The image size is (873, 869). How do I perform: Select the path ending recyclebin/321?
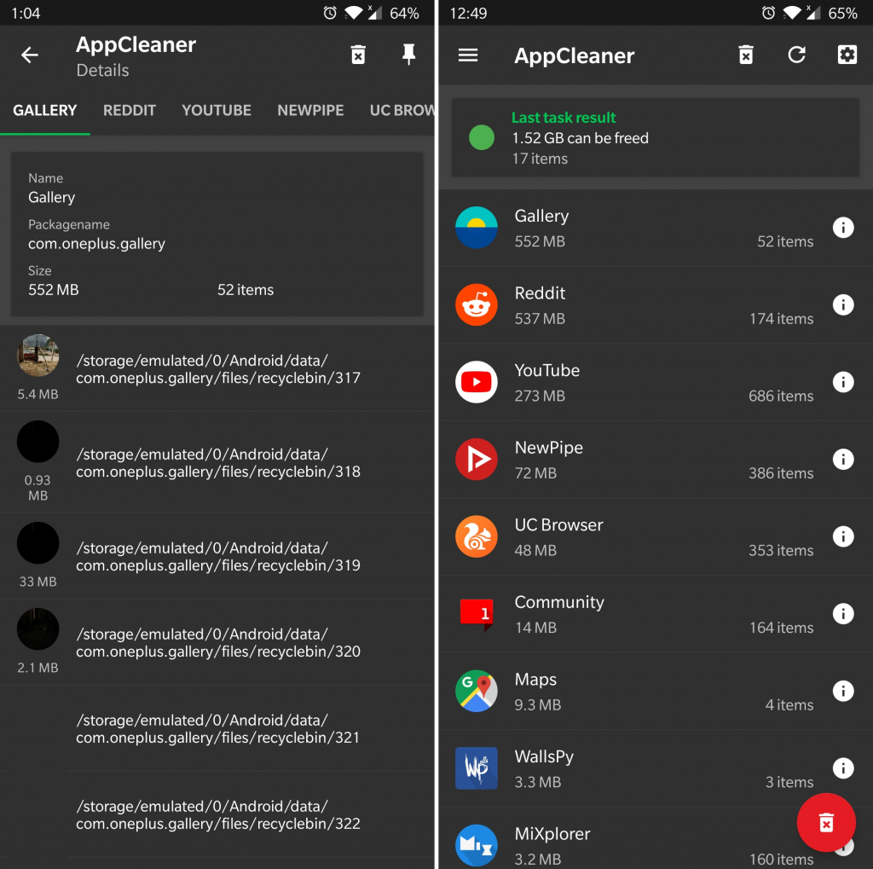(x=217, y=728)
